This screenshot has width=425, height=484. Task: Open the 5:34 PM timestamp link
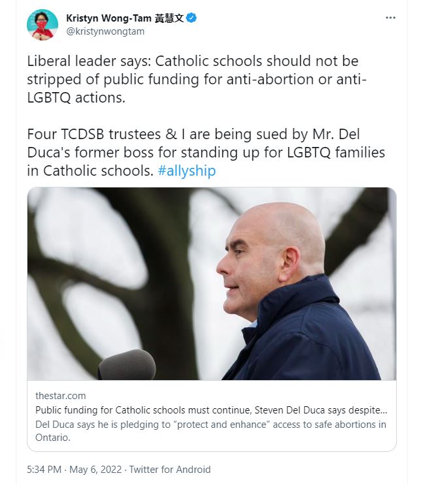[44, 470]
